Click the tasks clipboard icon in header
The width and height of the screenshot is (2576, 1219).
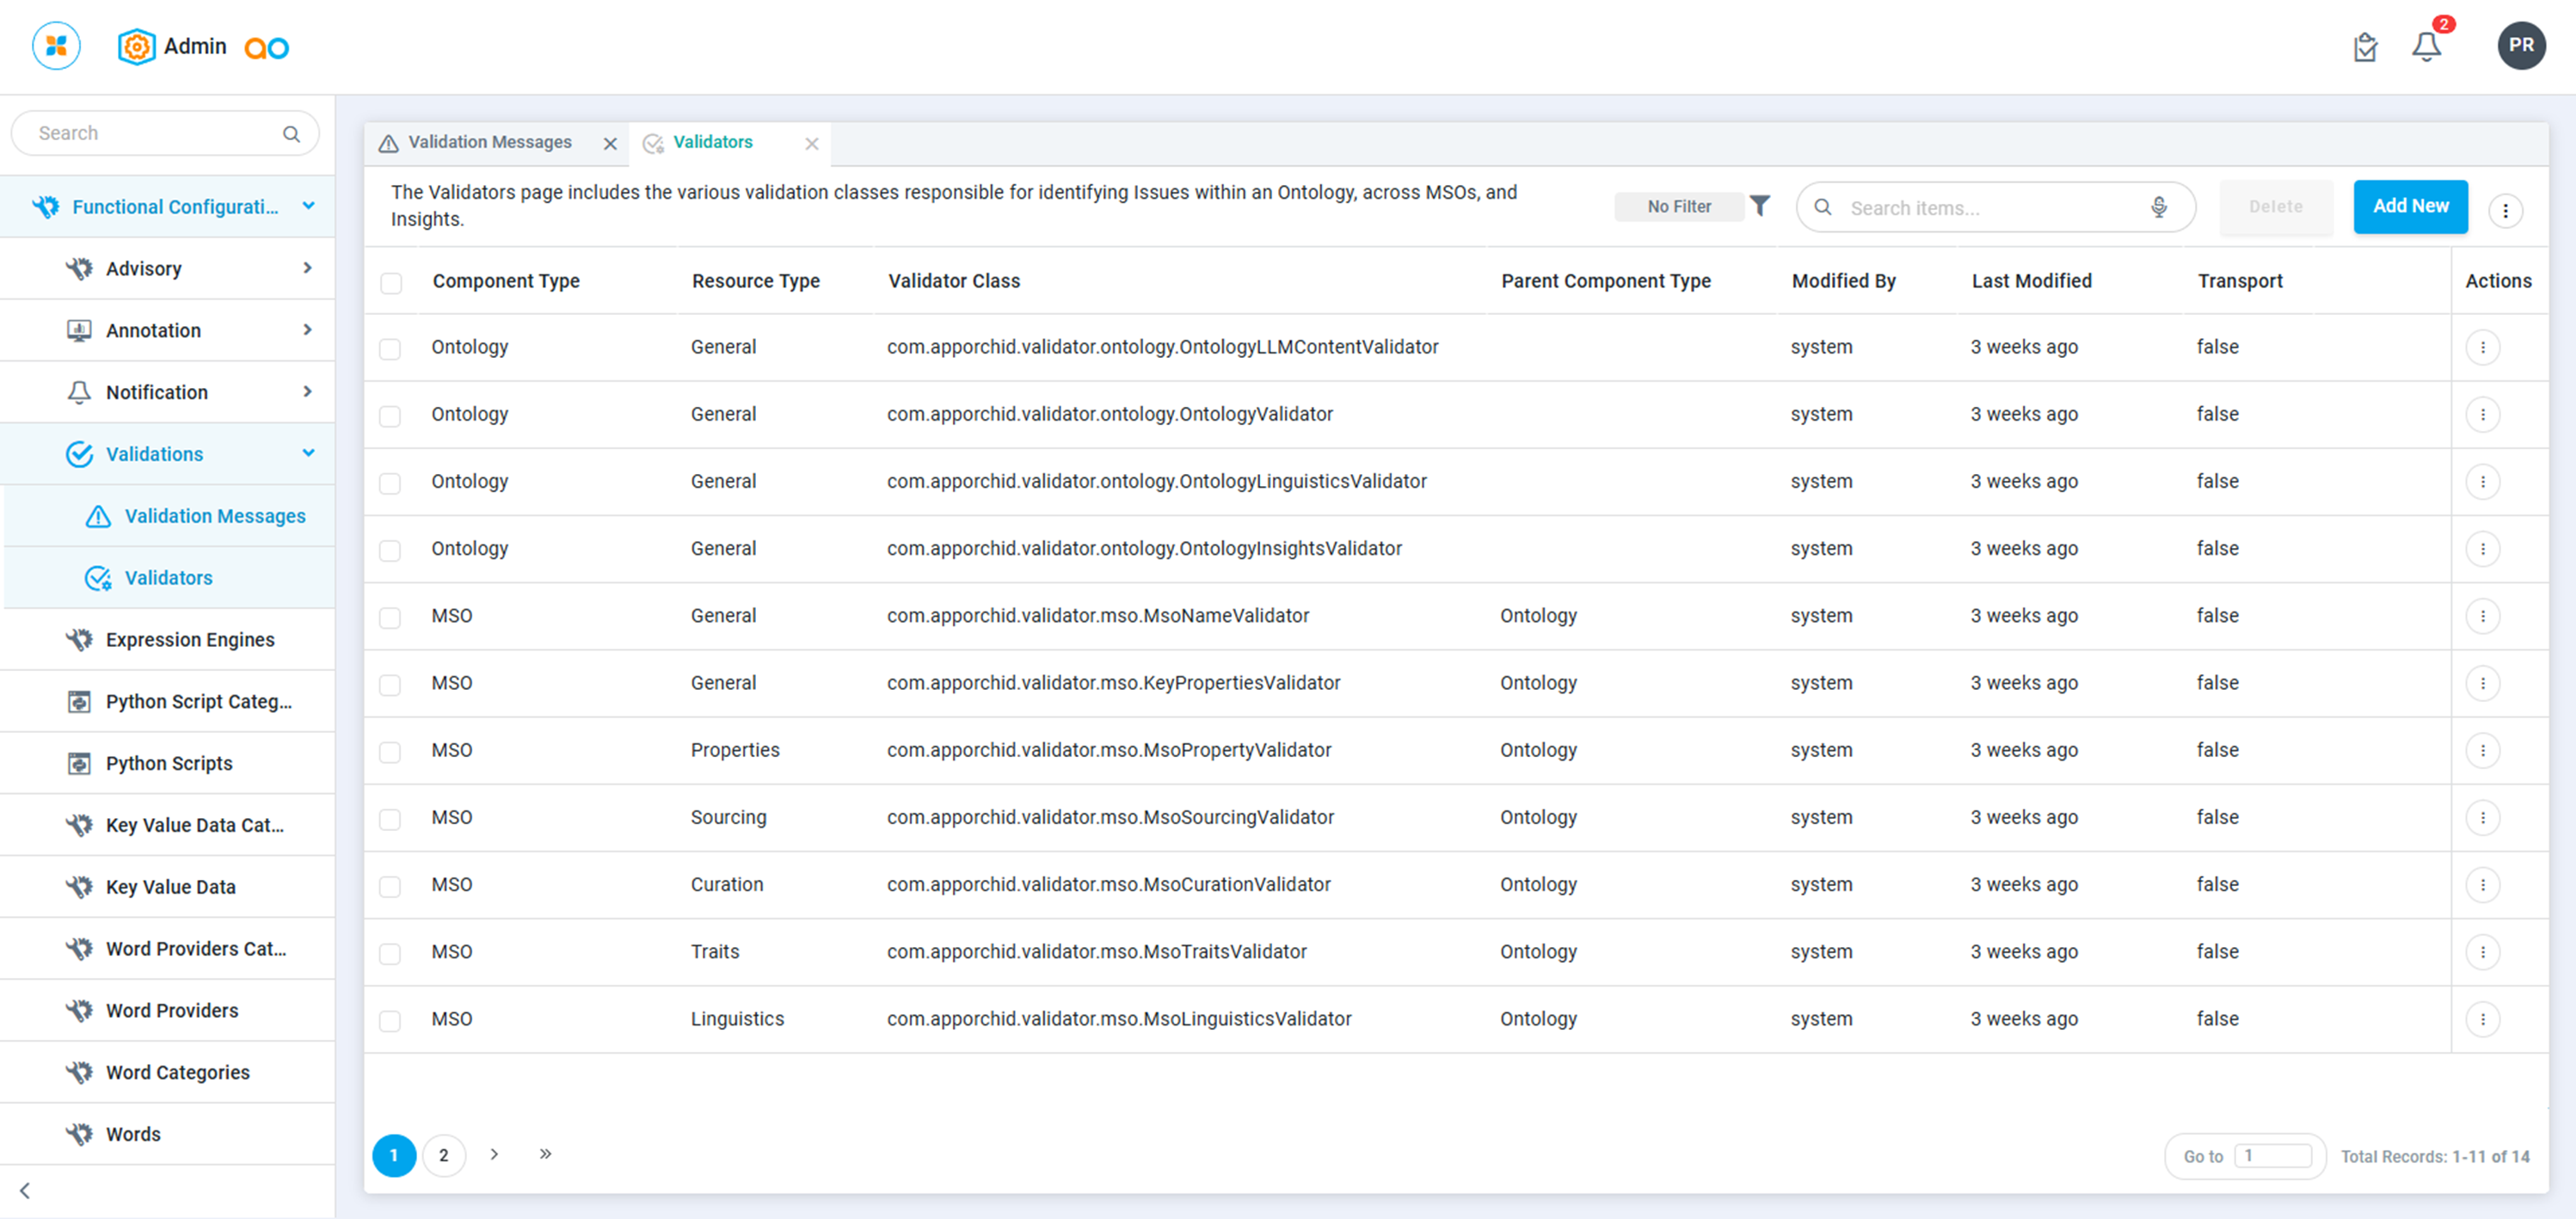2364,47
